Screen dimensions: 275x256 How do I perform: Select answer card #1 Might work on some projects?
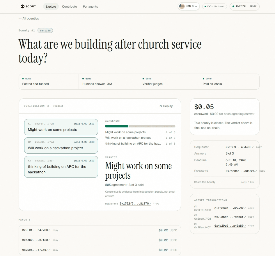(61, 127)
